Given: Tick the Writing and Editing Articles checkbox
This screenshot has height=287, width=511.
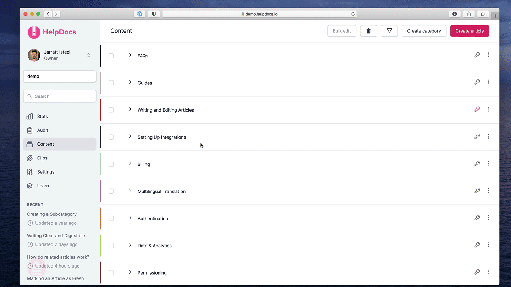Looking at the screenshot, I should point(111,110).
